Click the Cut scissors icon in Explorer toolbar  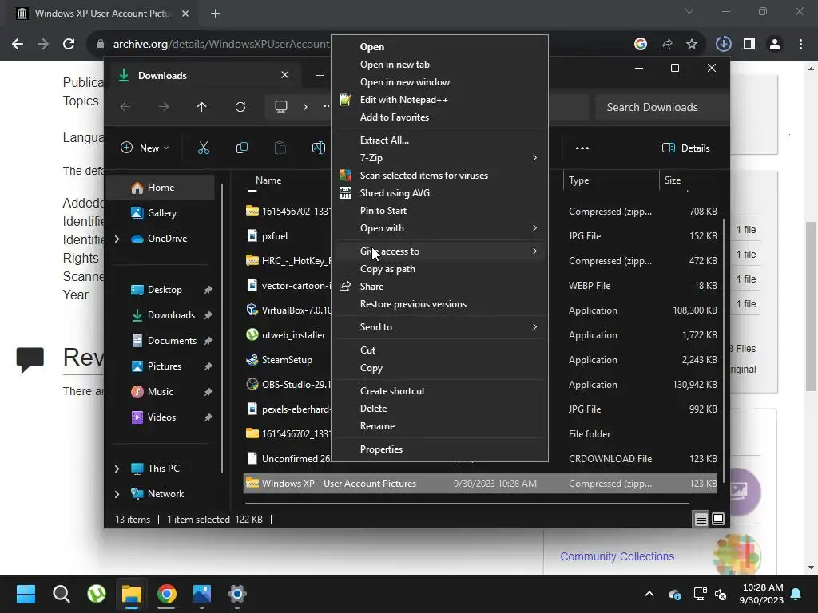(204, 148)
